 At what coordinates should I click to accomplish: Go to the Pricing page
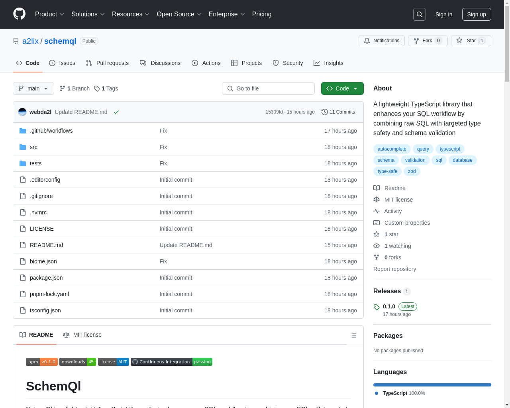pyautogui.click(x=262, y=14)
